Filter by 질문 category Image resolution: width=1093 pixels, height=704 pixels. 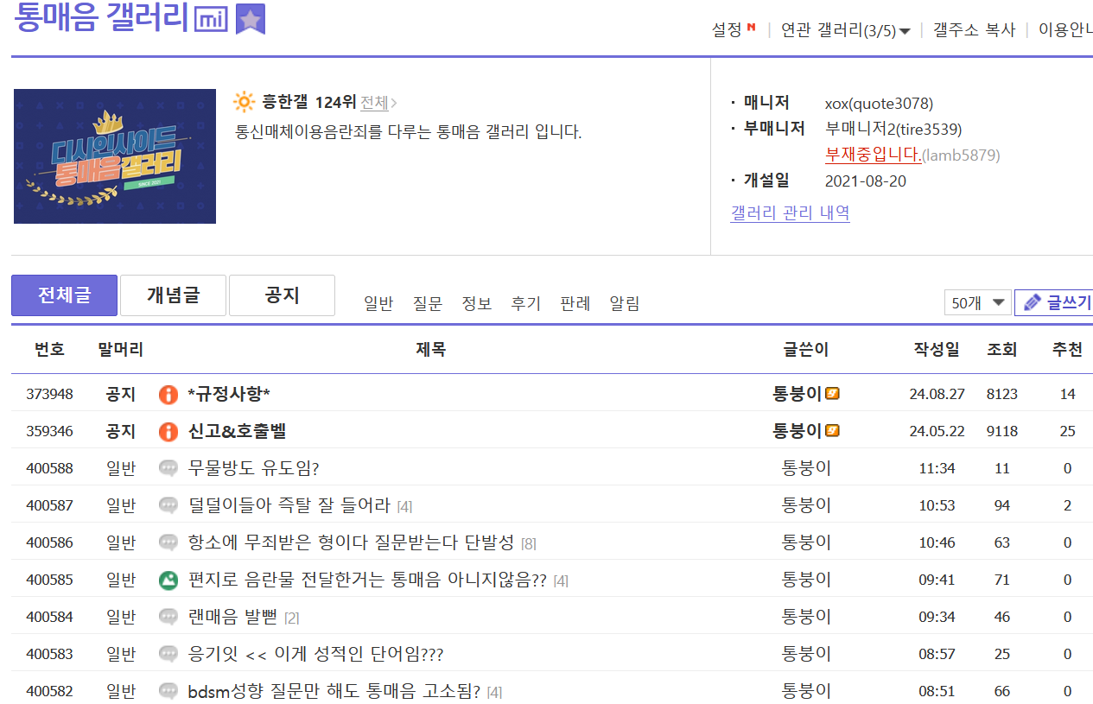pos(428,303)
